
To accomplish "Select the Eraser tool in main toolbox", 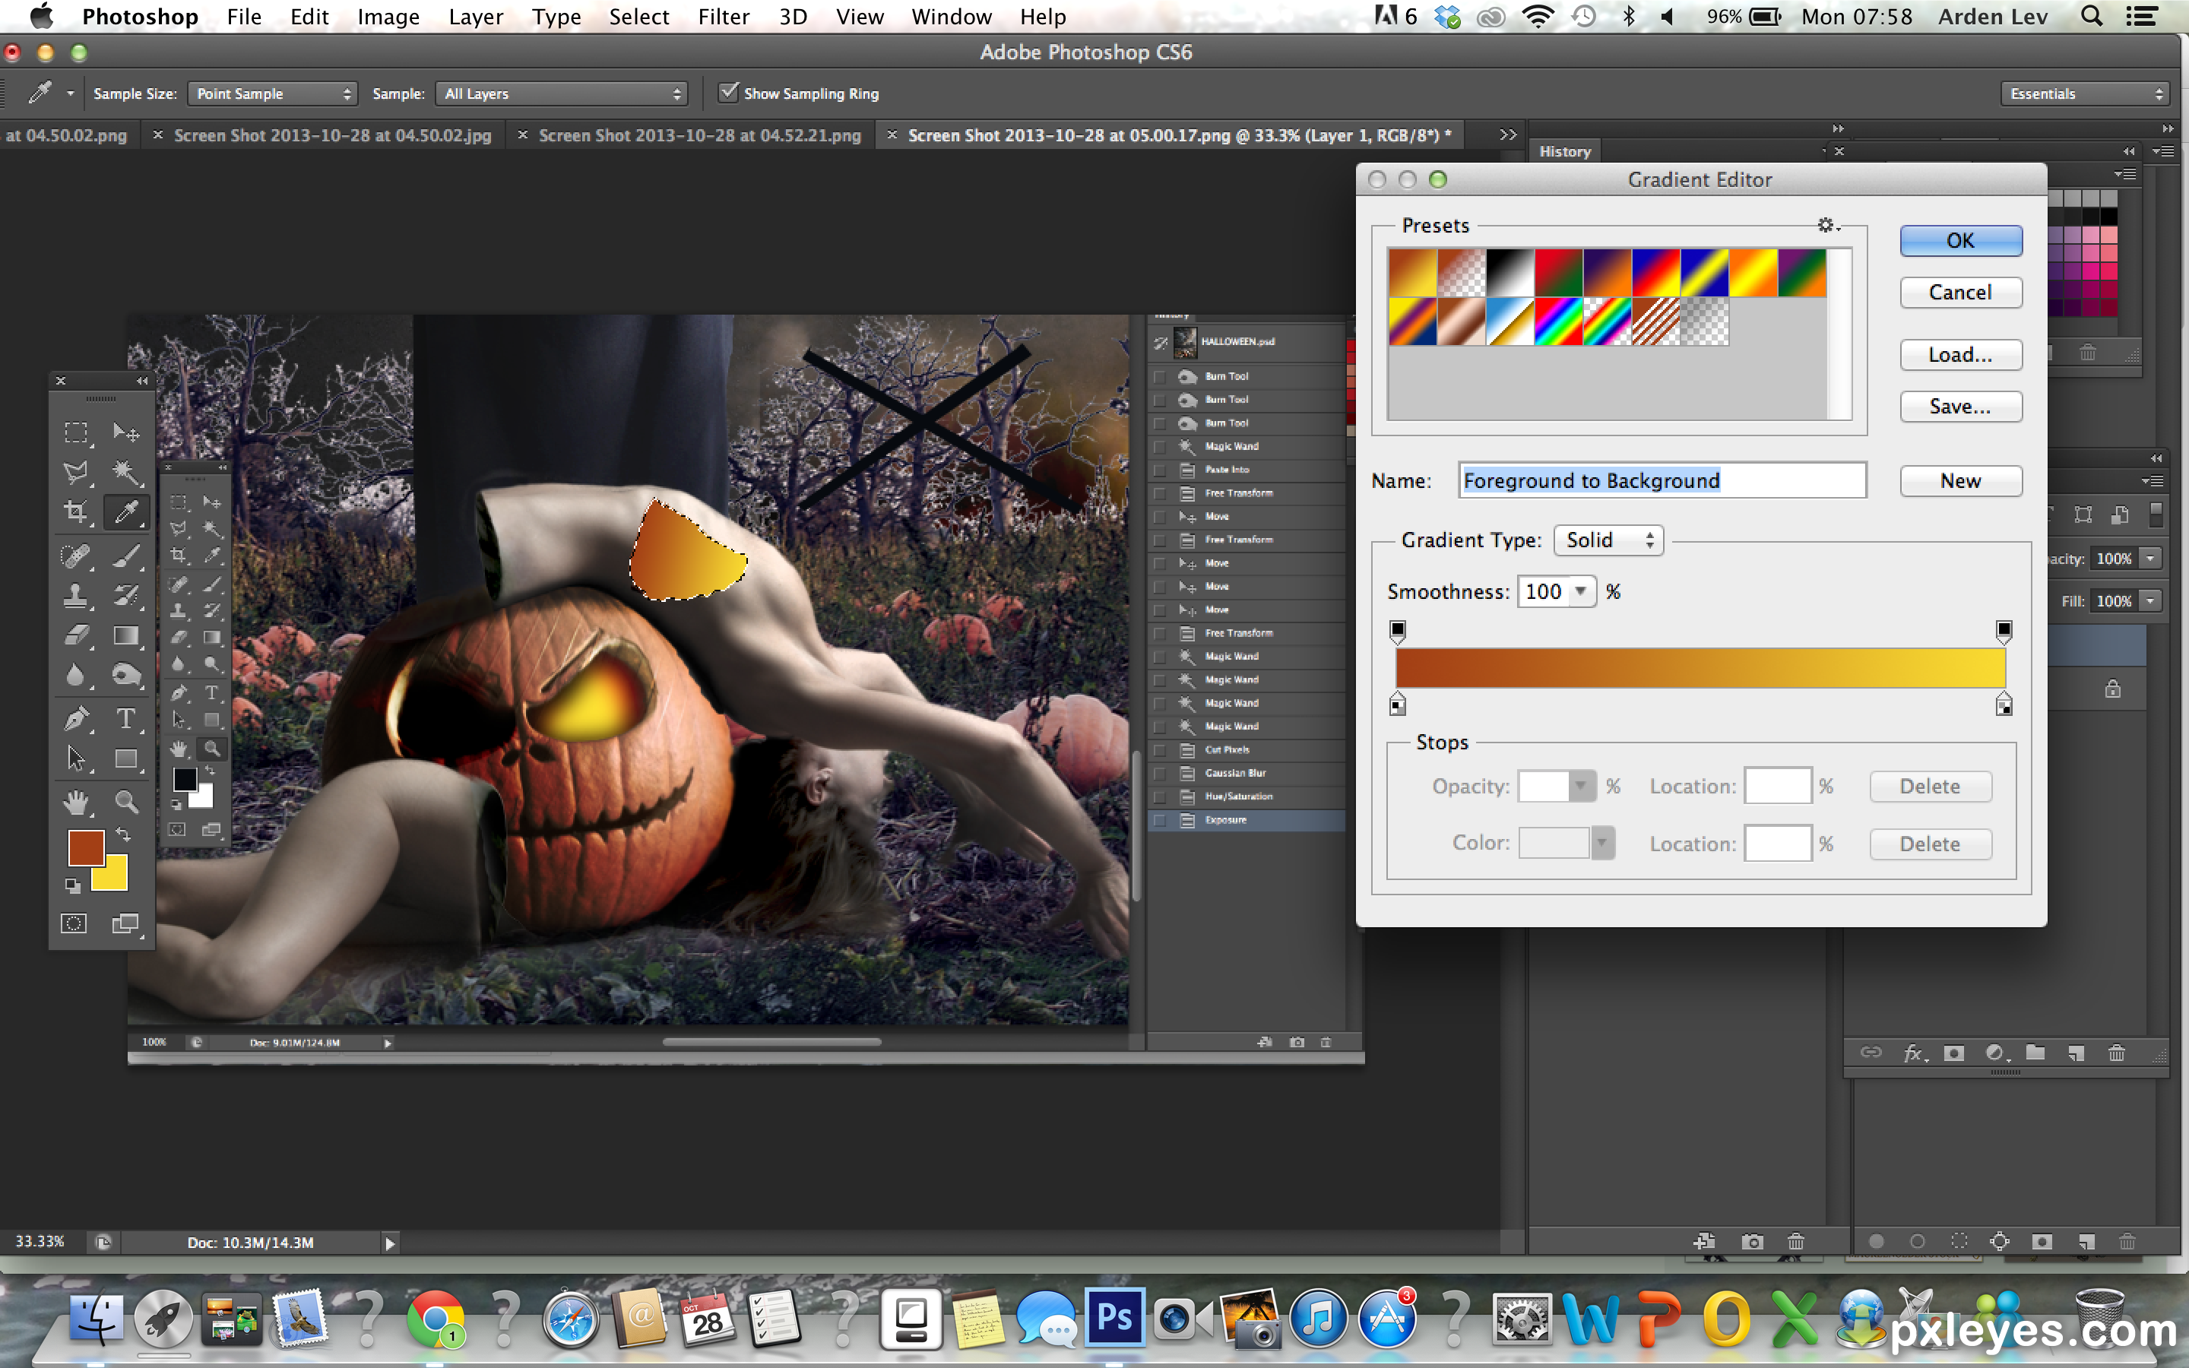I will point(76,635).
